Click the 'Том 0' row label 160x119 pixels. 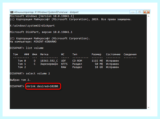pyautogui.click(x=22, y=61)
